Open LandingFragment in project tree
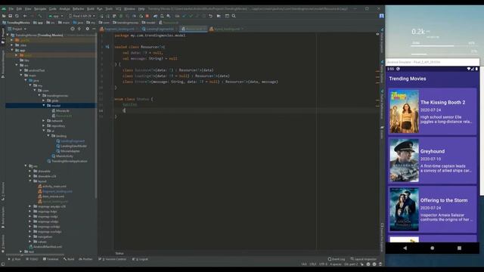The height and width of the screenshot is (272, 484). (x=70, y=141)
